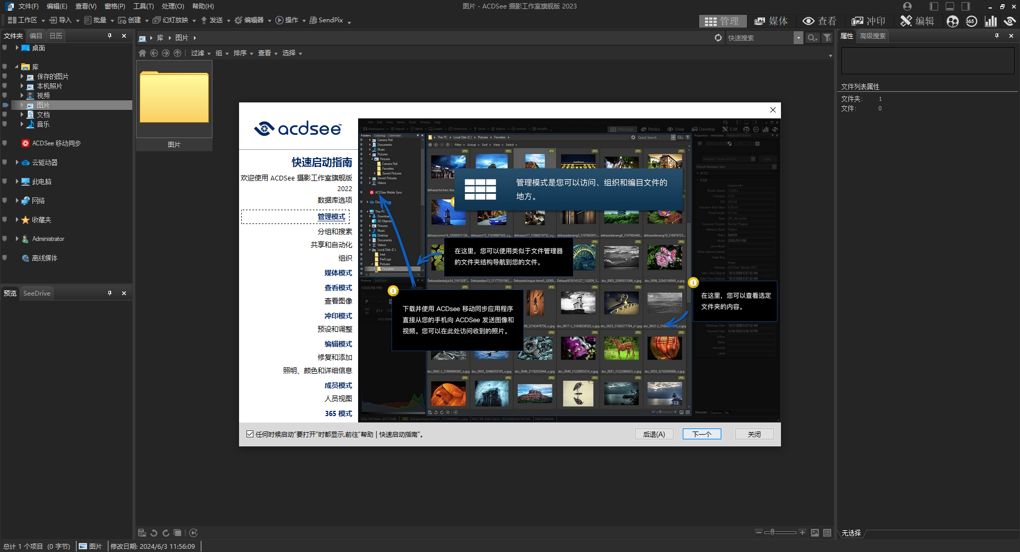Open the 工具(T) menu

(x=143, y=6)
